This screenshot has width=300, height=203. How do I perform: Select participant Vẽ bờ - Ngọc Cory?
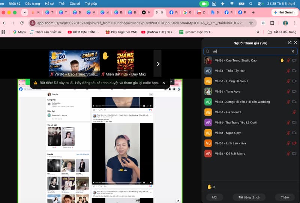250,133
